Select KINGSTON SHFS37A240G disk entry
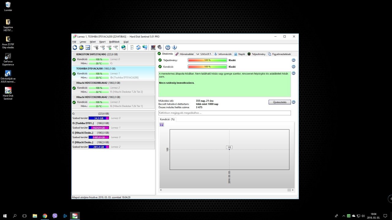Image resolution: width=392 pixels, height=220 pixels. tap(113, 59)
